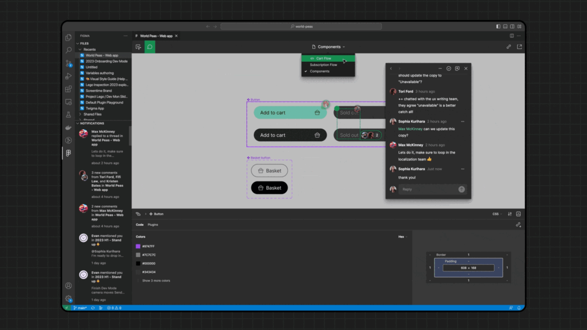
Task: Click main branch in status bar
Action: coord(80,308)
